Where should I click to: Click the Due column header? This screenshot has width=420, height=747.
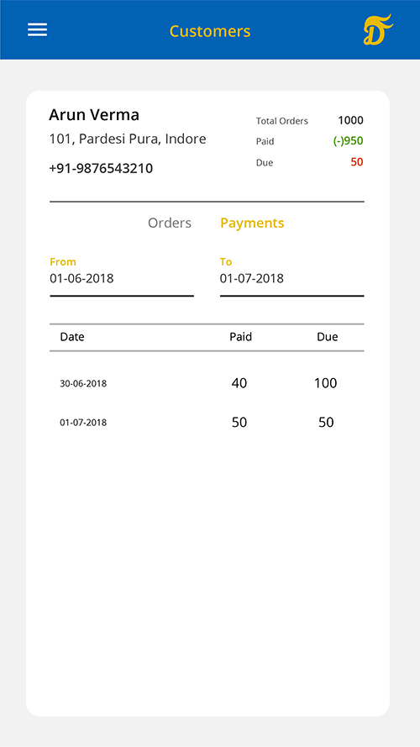click(x=328, y=337)
